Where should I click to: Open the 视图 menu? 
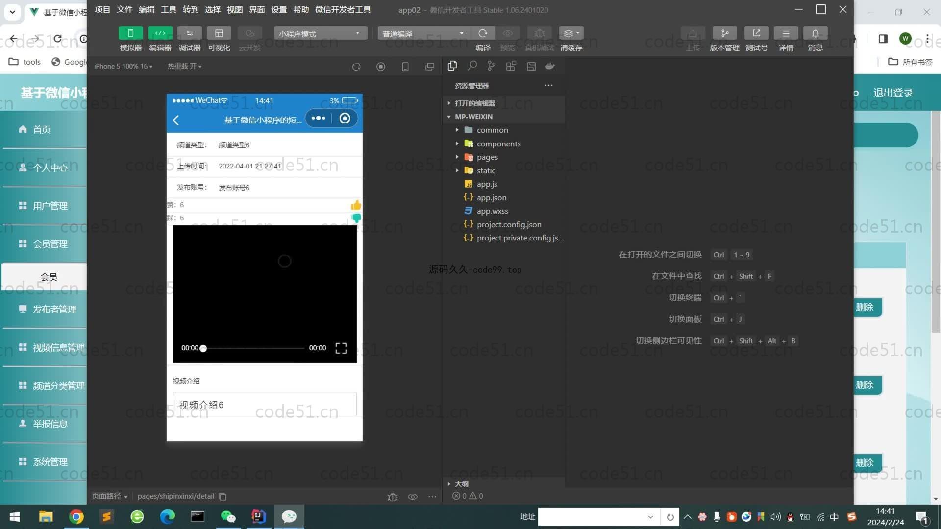point(235,10)
